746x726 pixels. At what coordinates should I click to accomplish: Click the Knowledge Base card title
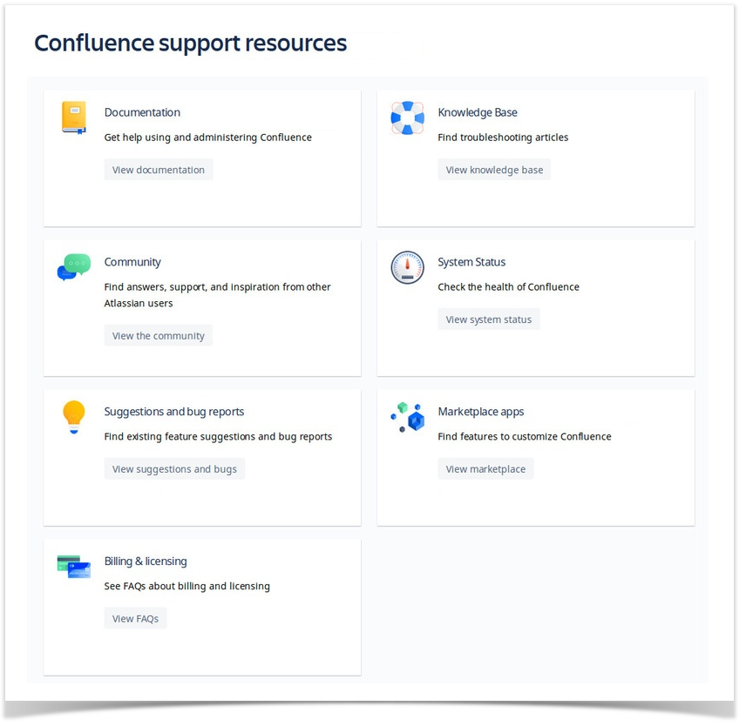[478, 112]
